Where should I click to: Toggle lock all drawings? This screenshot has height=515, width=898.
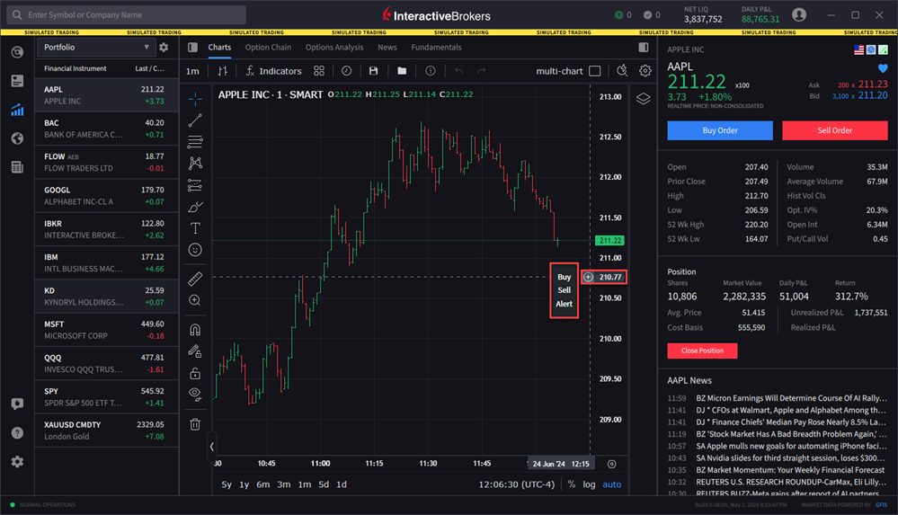[195, 373]
